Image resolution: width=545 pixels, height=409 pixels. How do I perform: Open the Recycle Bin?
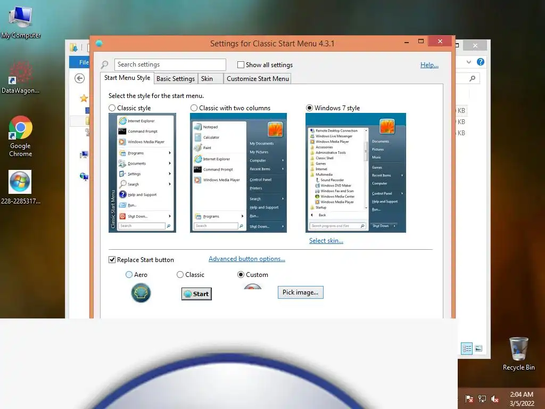pyautogui.click(x=518, y=354)
